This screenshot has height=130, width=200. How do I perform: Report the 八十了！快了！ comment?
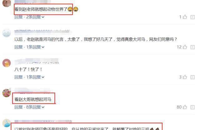click(x=192, y=77)
